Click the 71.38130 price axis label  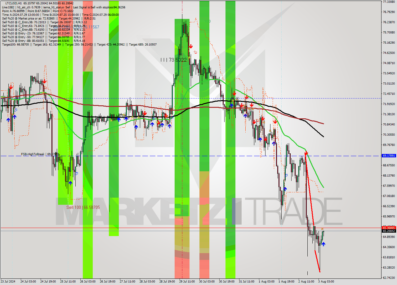389,114
